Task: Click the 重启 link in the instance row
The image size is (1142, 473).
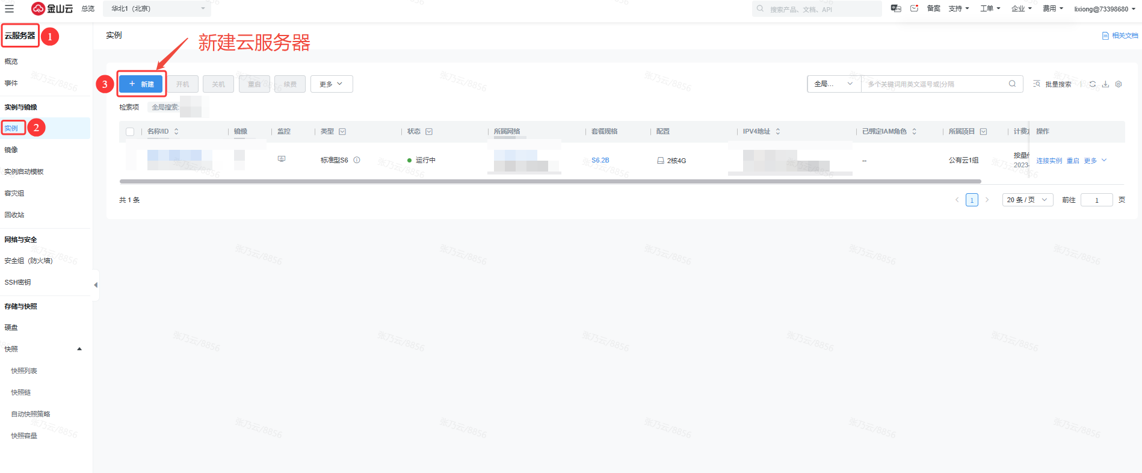Action: point(1073,161)
